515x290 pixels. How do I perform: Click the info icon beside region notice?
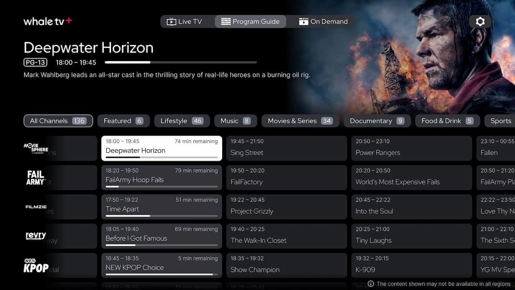coord(371,284)
